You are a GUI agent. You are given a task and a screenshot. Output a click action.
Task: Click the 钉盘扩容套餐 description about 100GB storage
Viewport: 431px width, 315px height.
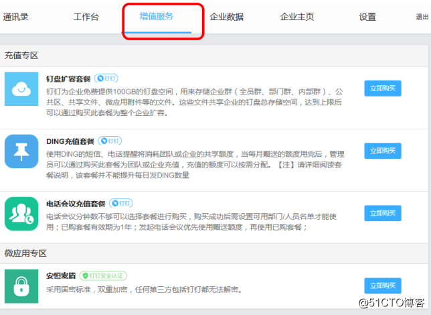(x=195, y=102)
